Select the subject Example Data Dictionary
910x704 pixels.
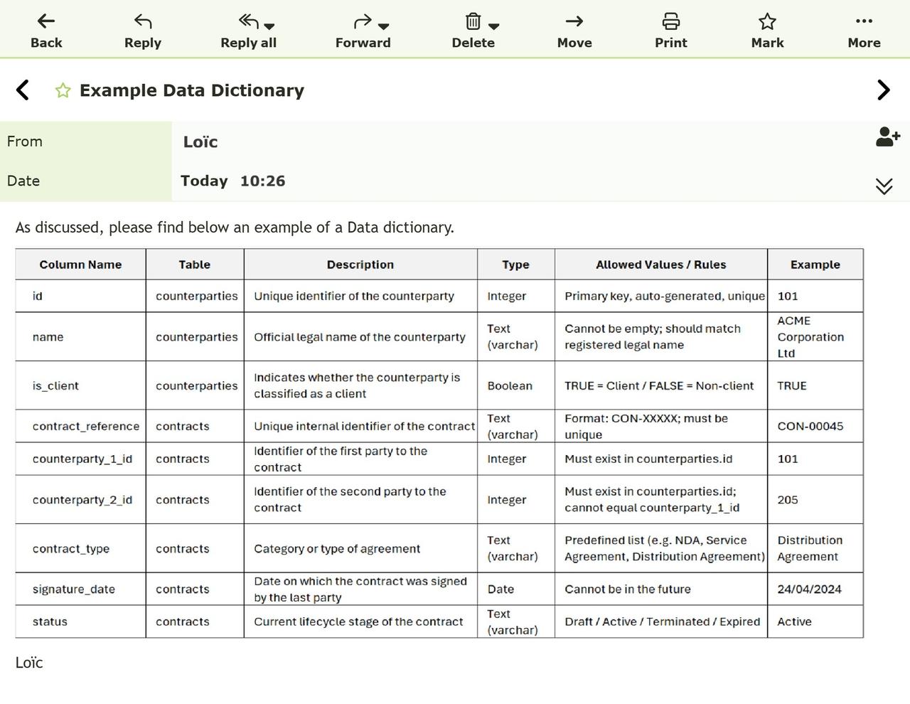pos(192,90)
